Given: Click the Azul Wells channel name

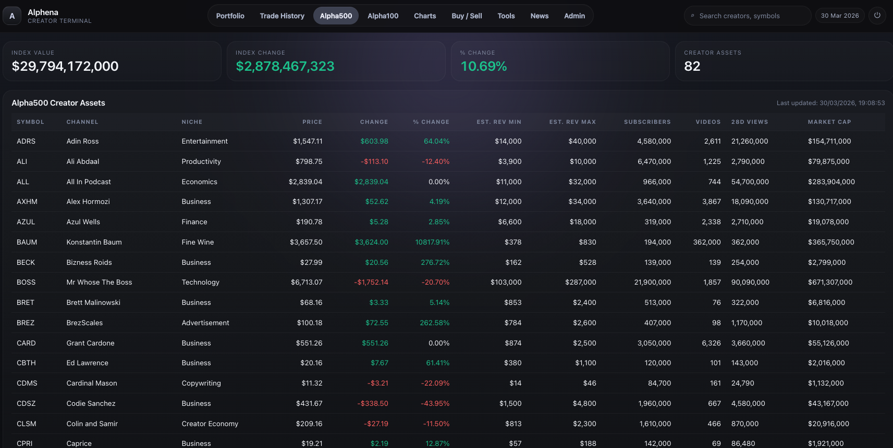Looking at the screenshot, I should click(x=83, y=222).
